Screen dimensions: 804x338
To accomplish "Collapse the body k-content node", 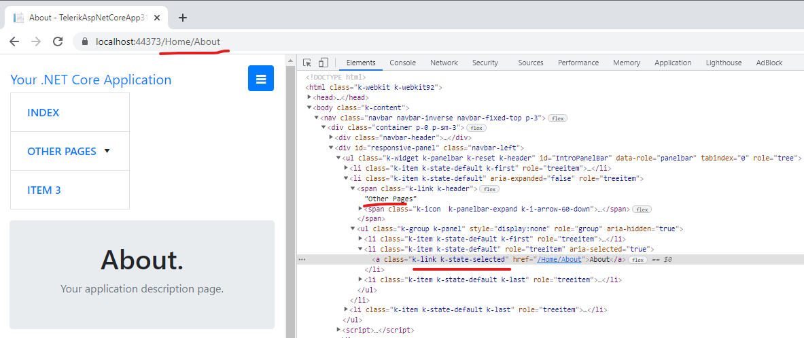I will 309,107.
